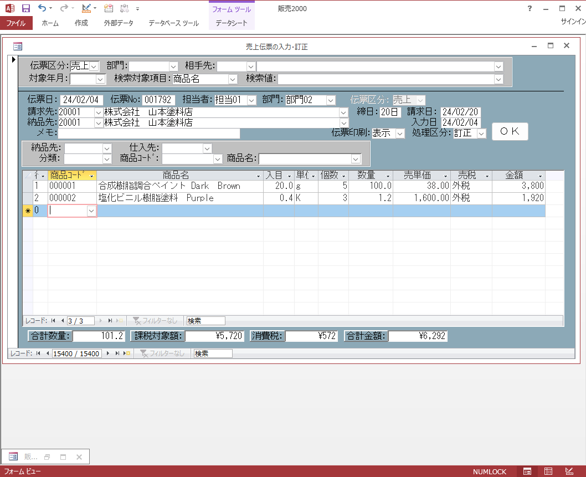This screenshot has height=477, width=586.
Task: Click the サインイン link
Action: (x=573, y=22)
